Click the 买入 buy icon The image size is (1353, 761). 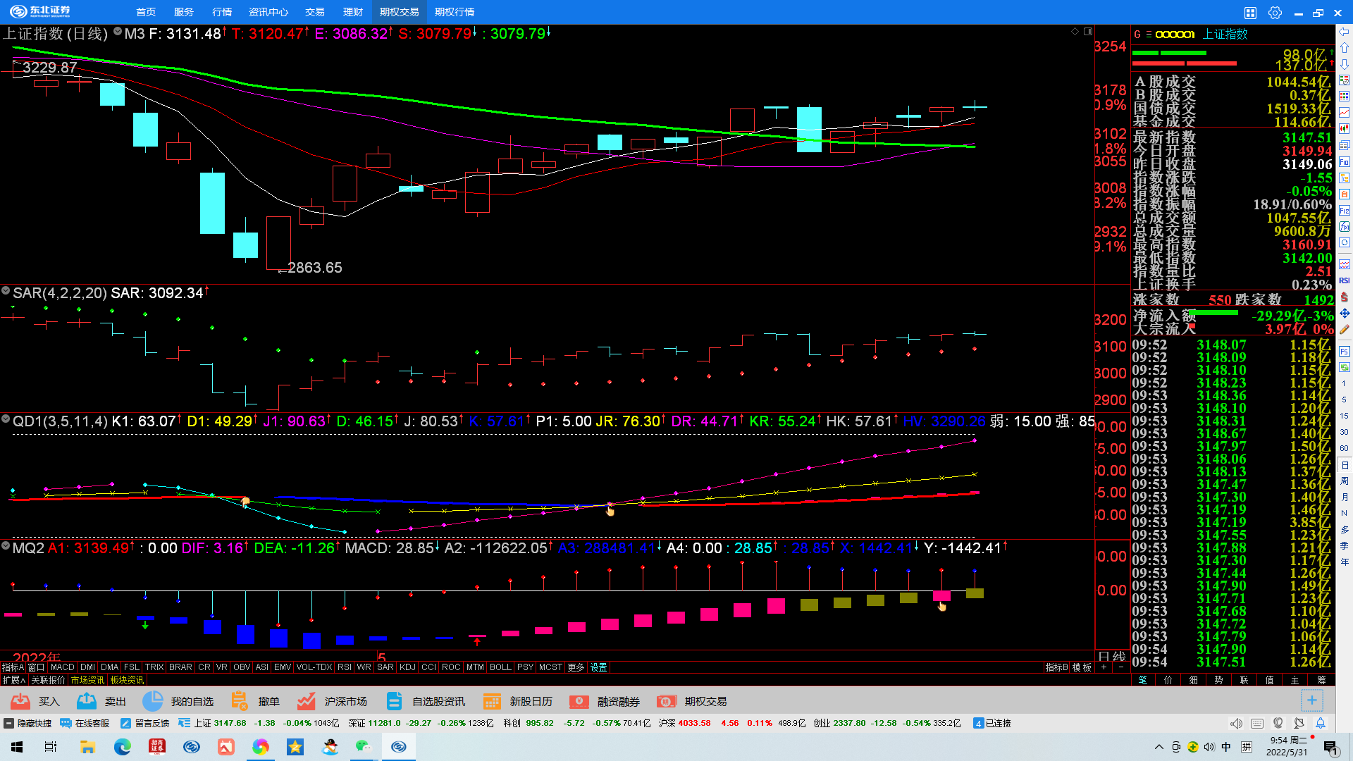click(x=20, y=701)
